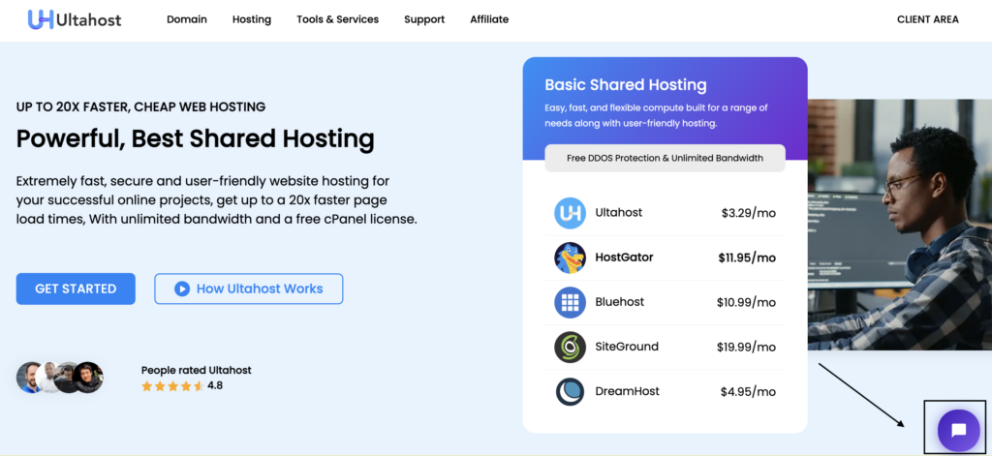Click the play icon in How Ultahost Works

tap(181, 289)
